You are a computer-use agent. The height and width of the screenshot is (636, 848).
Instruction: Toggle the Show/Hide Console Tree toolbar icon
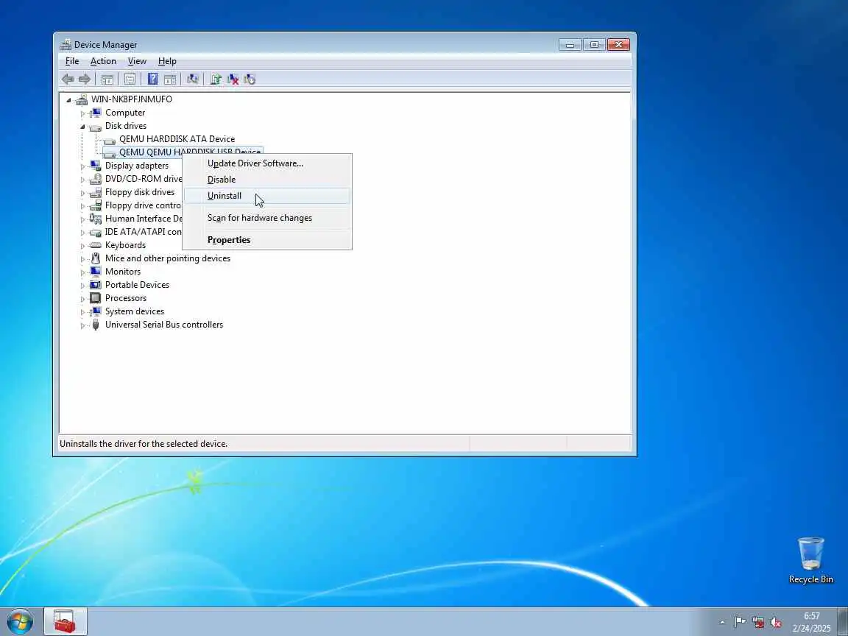click(x=107, y=79)
